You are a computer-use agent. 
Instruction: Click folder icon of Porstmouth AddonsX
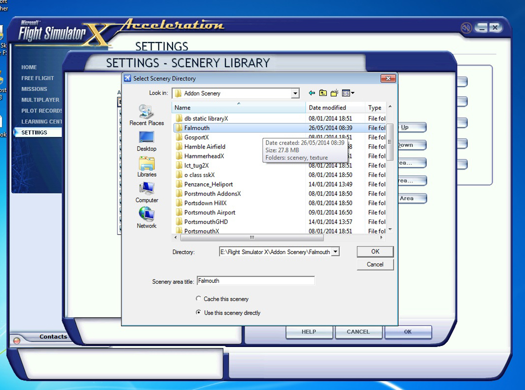click(179, 193)
